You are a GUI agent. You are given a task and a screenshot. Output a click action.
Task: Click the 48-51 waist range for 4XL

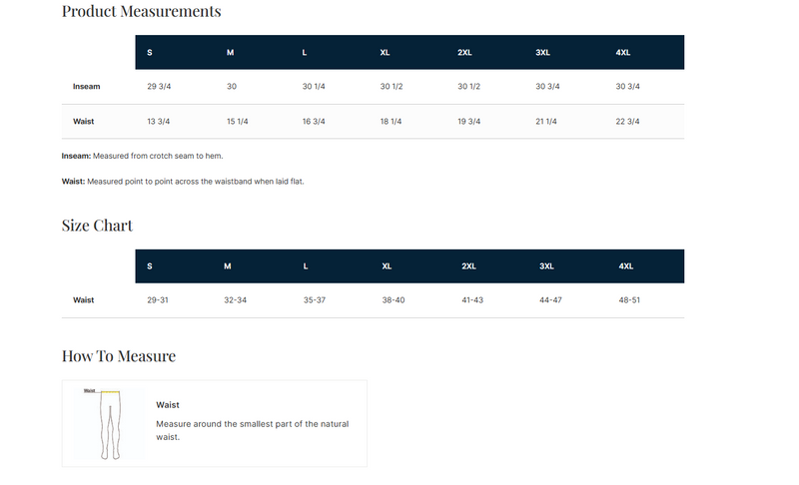pos(629,300)
